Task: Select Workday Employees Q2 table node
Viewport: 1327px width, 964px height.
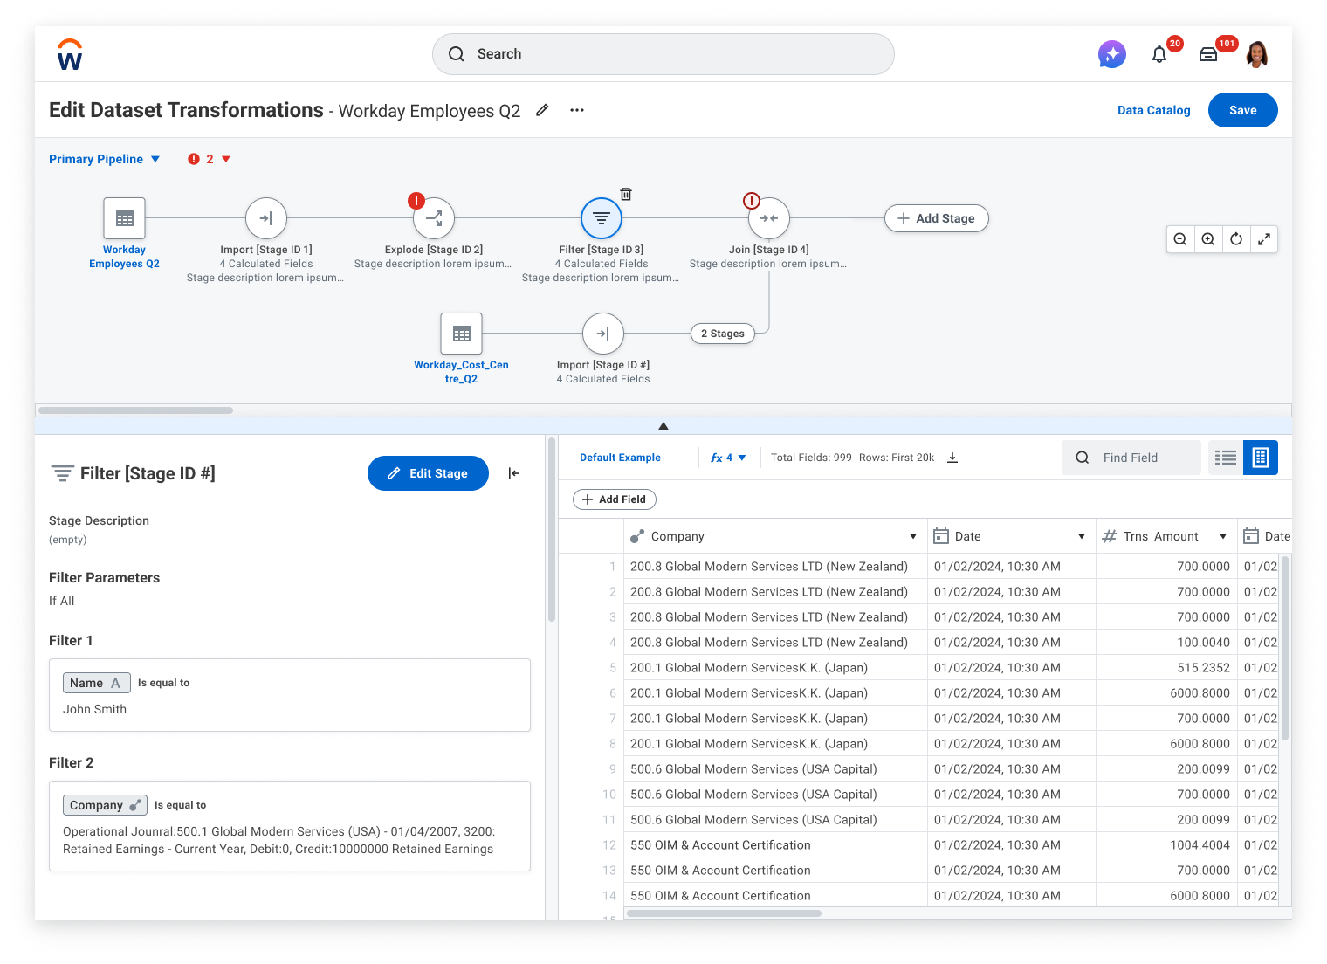Action: (x=124, y=218)
